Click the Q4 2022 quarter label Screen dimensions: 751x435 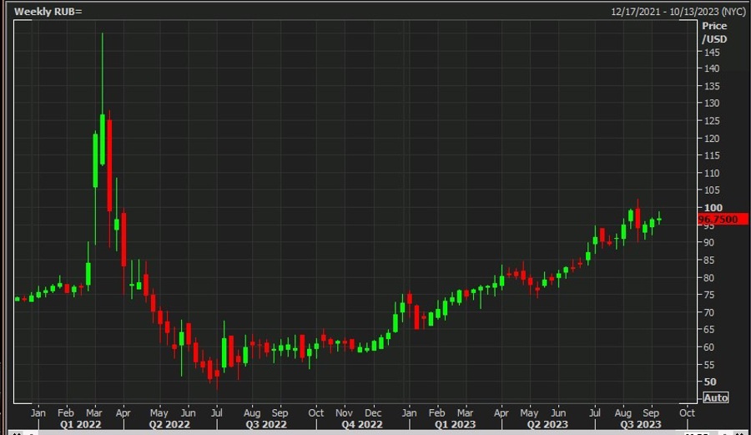pos(362,424)
